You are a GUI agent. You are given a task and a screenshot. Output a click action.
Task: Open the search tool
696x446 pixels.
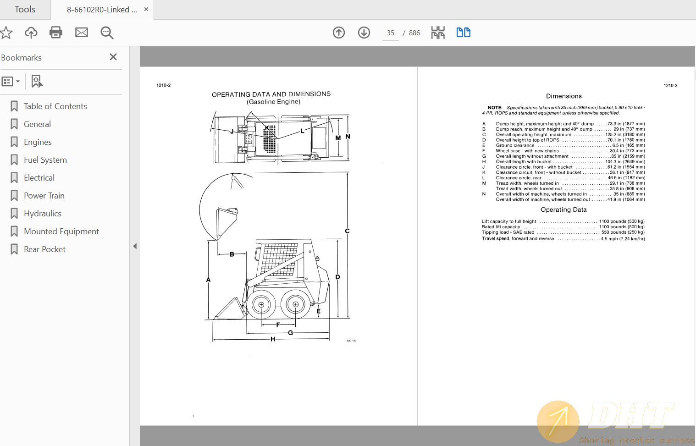click(x=106, y=33)
